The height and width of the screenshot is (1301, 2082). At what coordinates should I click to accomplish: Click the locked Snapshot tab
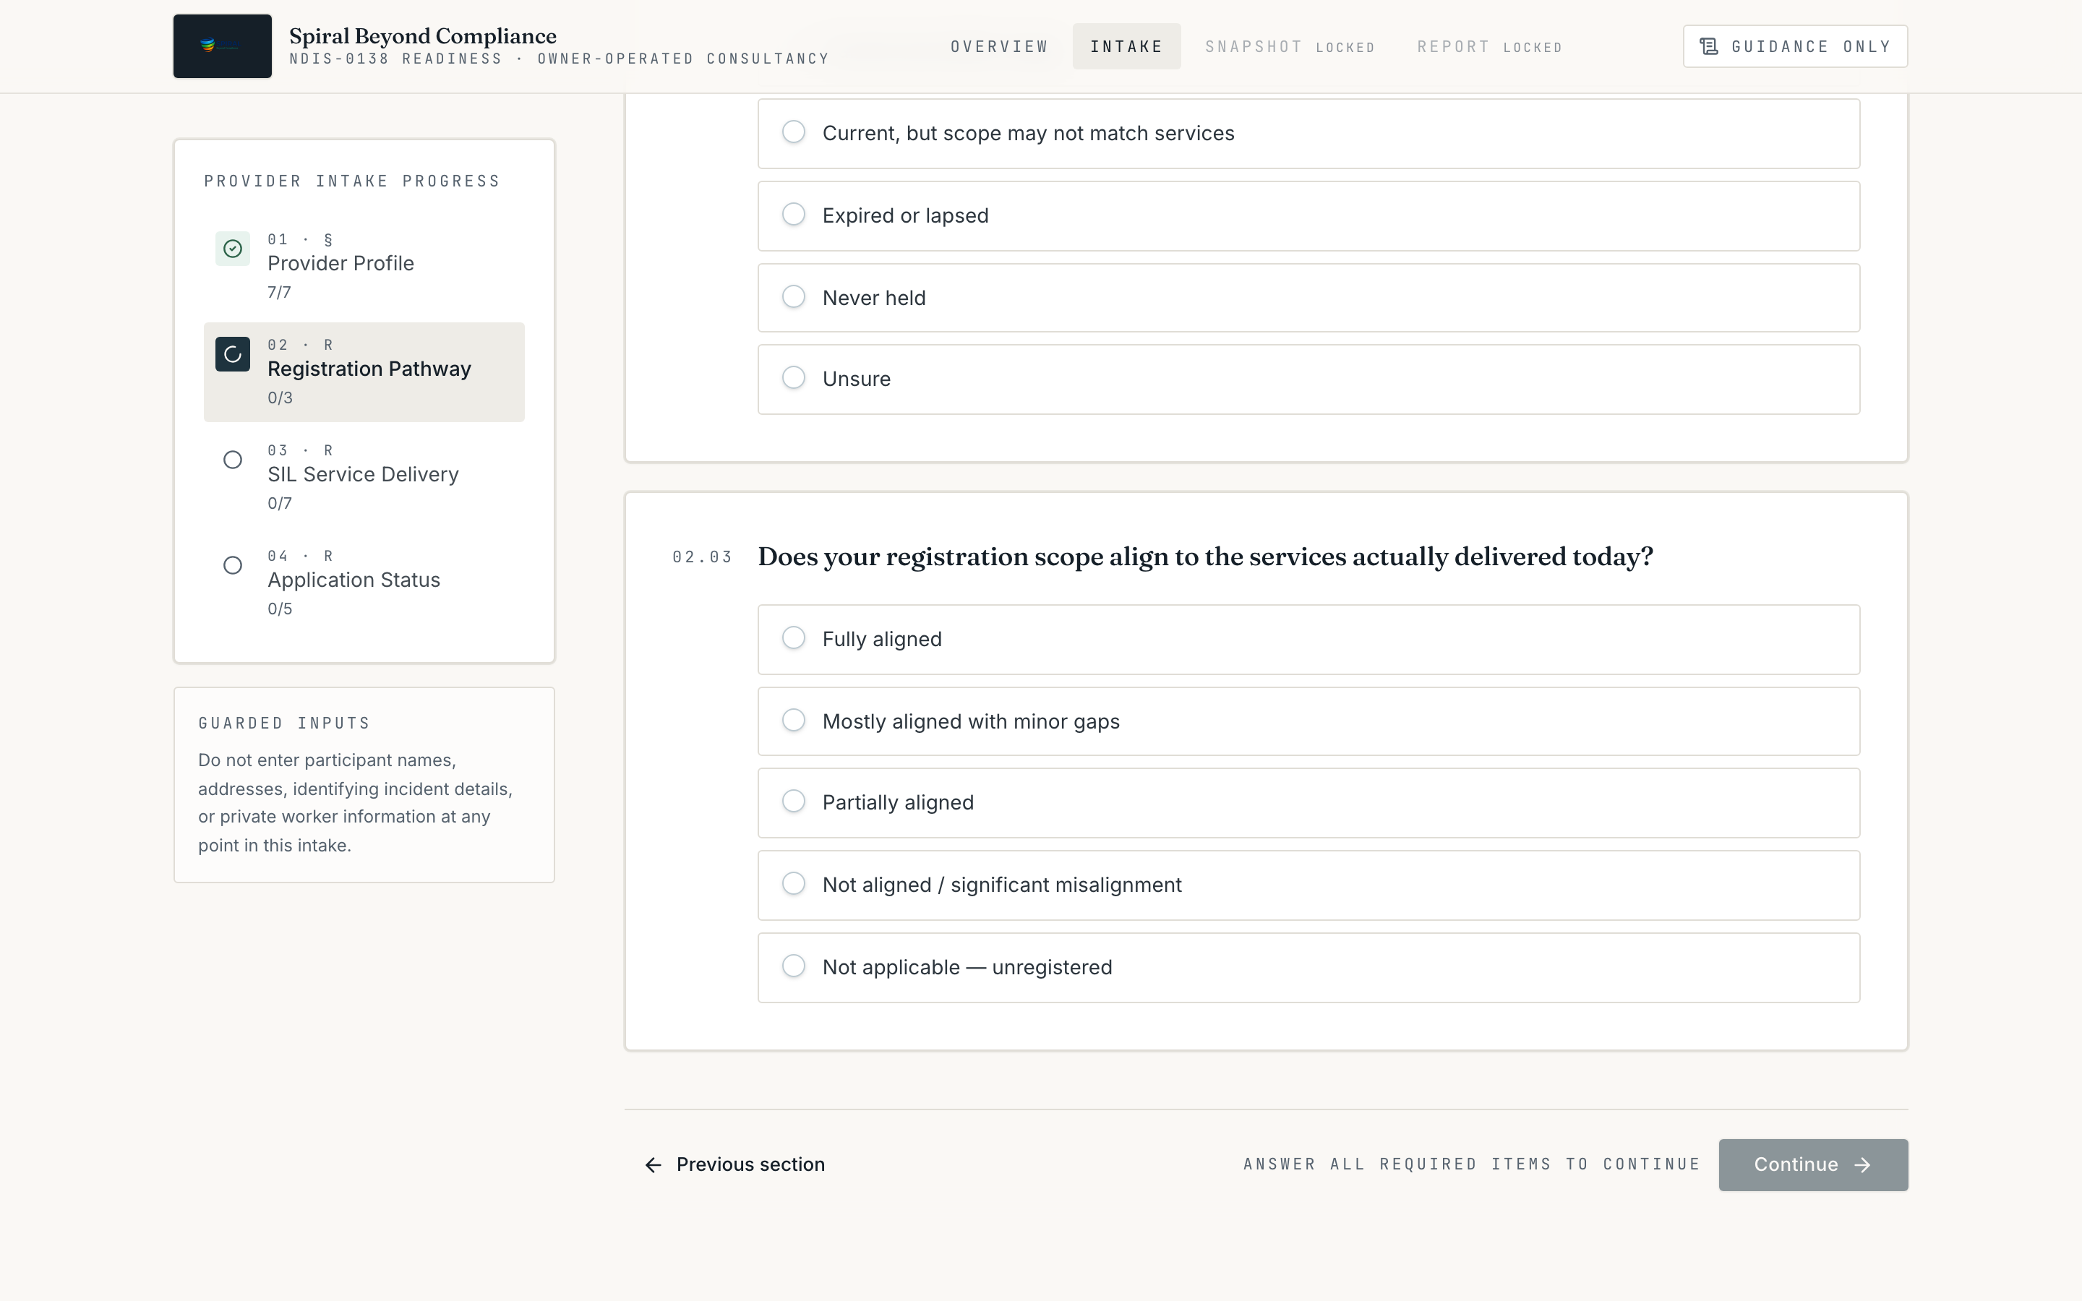pyautogui.click(x=1290, y=46)
